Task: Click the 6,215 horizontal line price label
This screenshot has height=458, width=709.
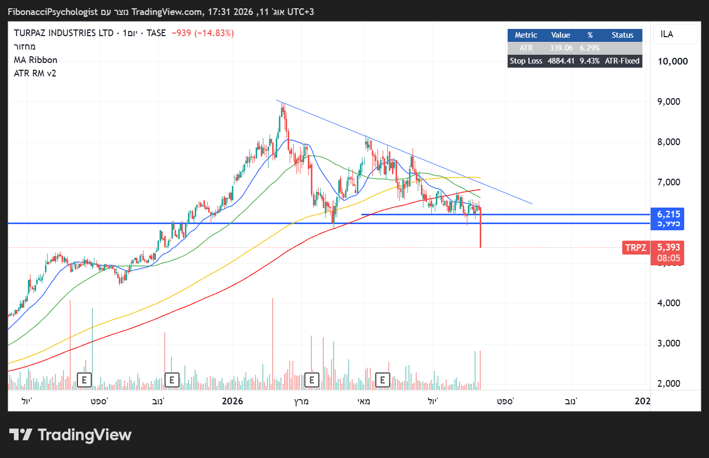Action: 668,214
